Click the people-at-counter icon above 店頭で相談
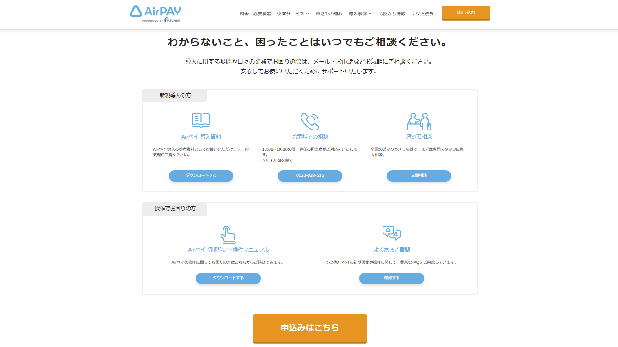 [419, 121]
